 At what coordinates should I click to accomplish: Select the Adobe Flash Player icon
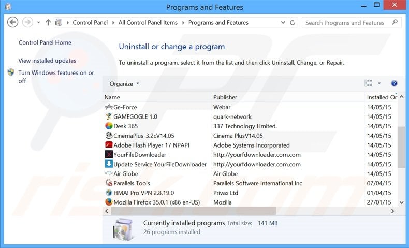coord(109,145)
